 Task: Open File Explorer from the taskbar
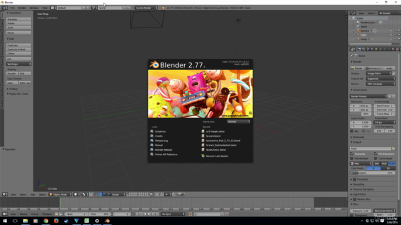25,221
